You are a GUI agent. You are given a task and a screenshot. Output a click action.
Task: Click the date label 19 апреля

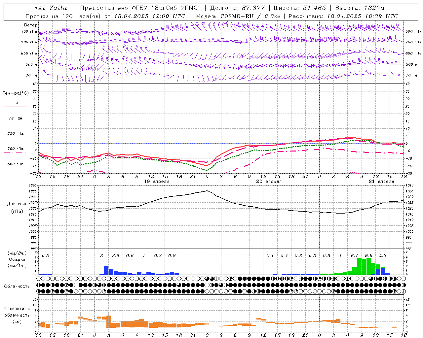(156, 181)
